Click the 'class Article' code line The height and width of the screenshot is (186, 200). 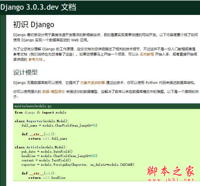41,147
